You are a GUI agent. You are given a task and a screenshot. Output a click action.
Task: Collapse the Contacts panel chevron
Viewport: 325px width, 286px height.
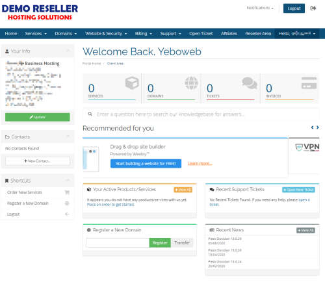(x=68, y=136)
